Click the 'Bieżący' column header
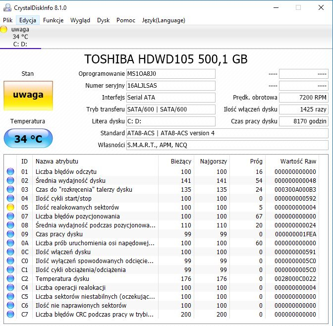The image size is (333, 326). point(176,162)
